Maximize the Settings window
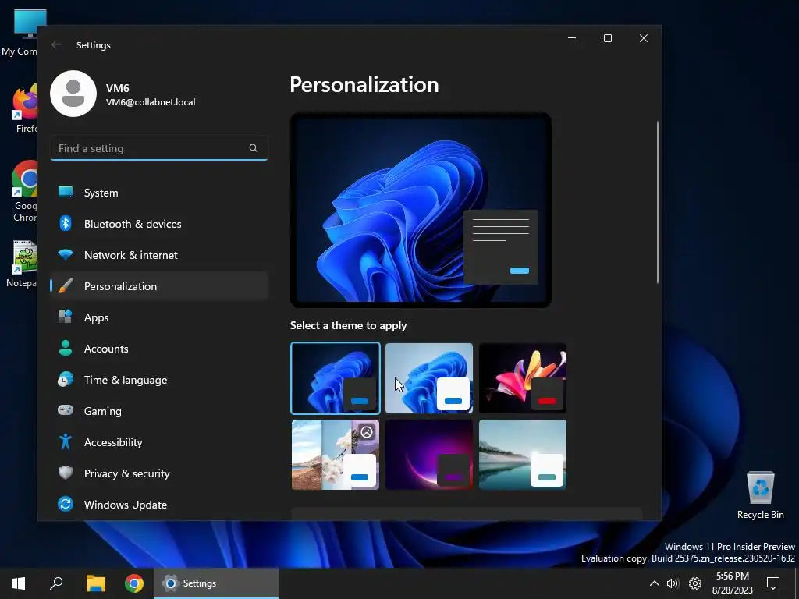This screenshot has width=799, height=599. pyautogui.click(x=607, y=38)
